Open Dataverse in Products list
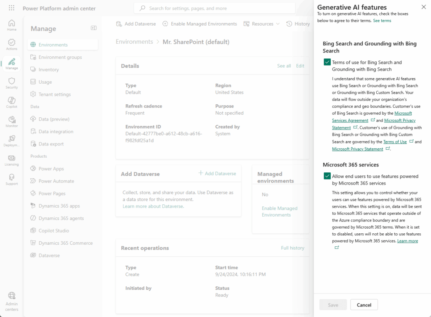Viewport: 431px width, 317px height. coord(63,255)
